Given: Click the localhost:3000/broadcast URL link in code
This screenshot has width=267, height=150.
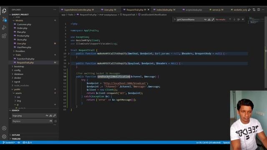Looking at the screenshot, I should coord(125,83).
